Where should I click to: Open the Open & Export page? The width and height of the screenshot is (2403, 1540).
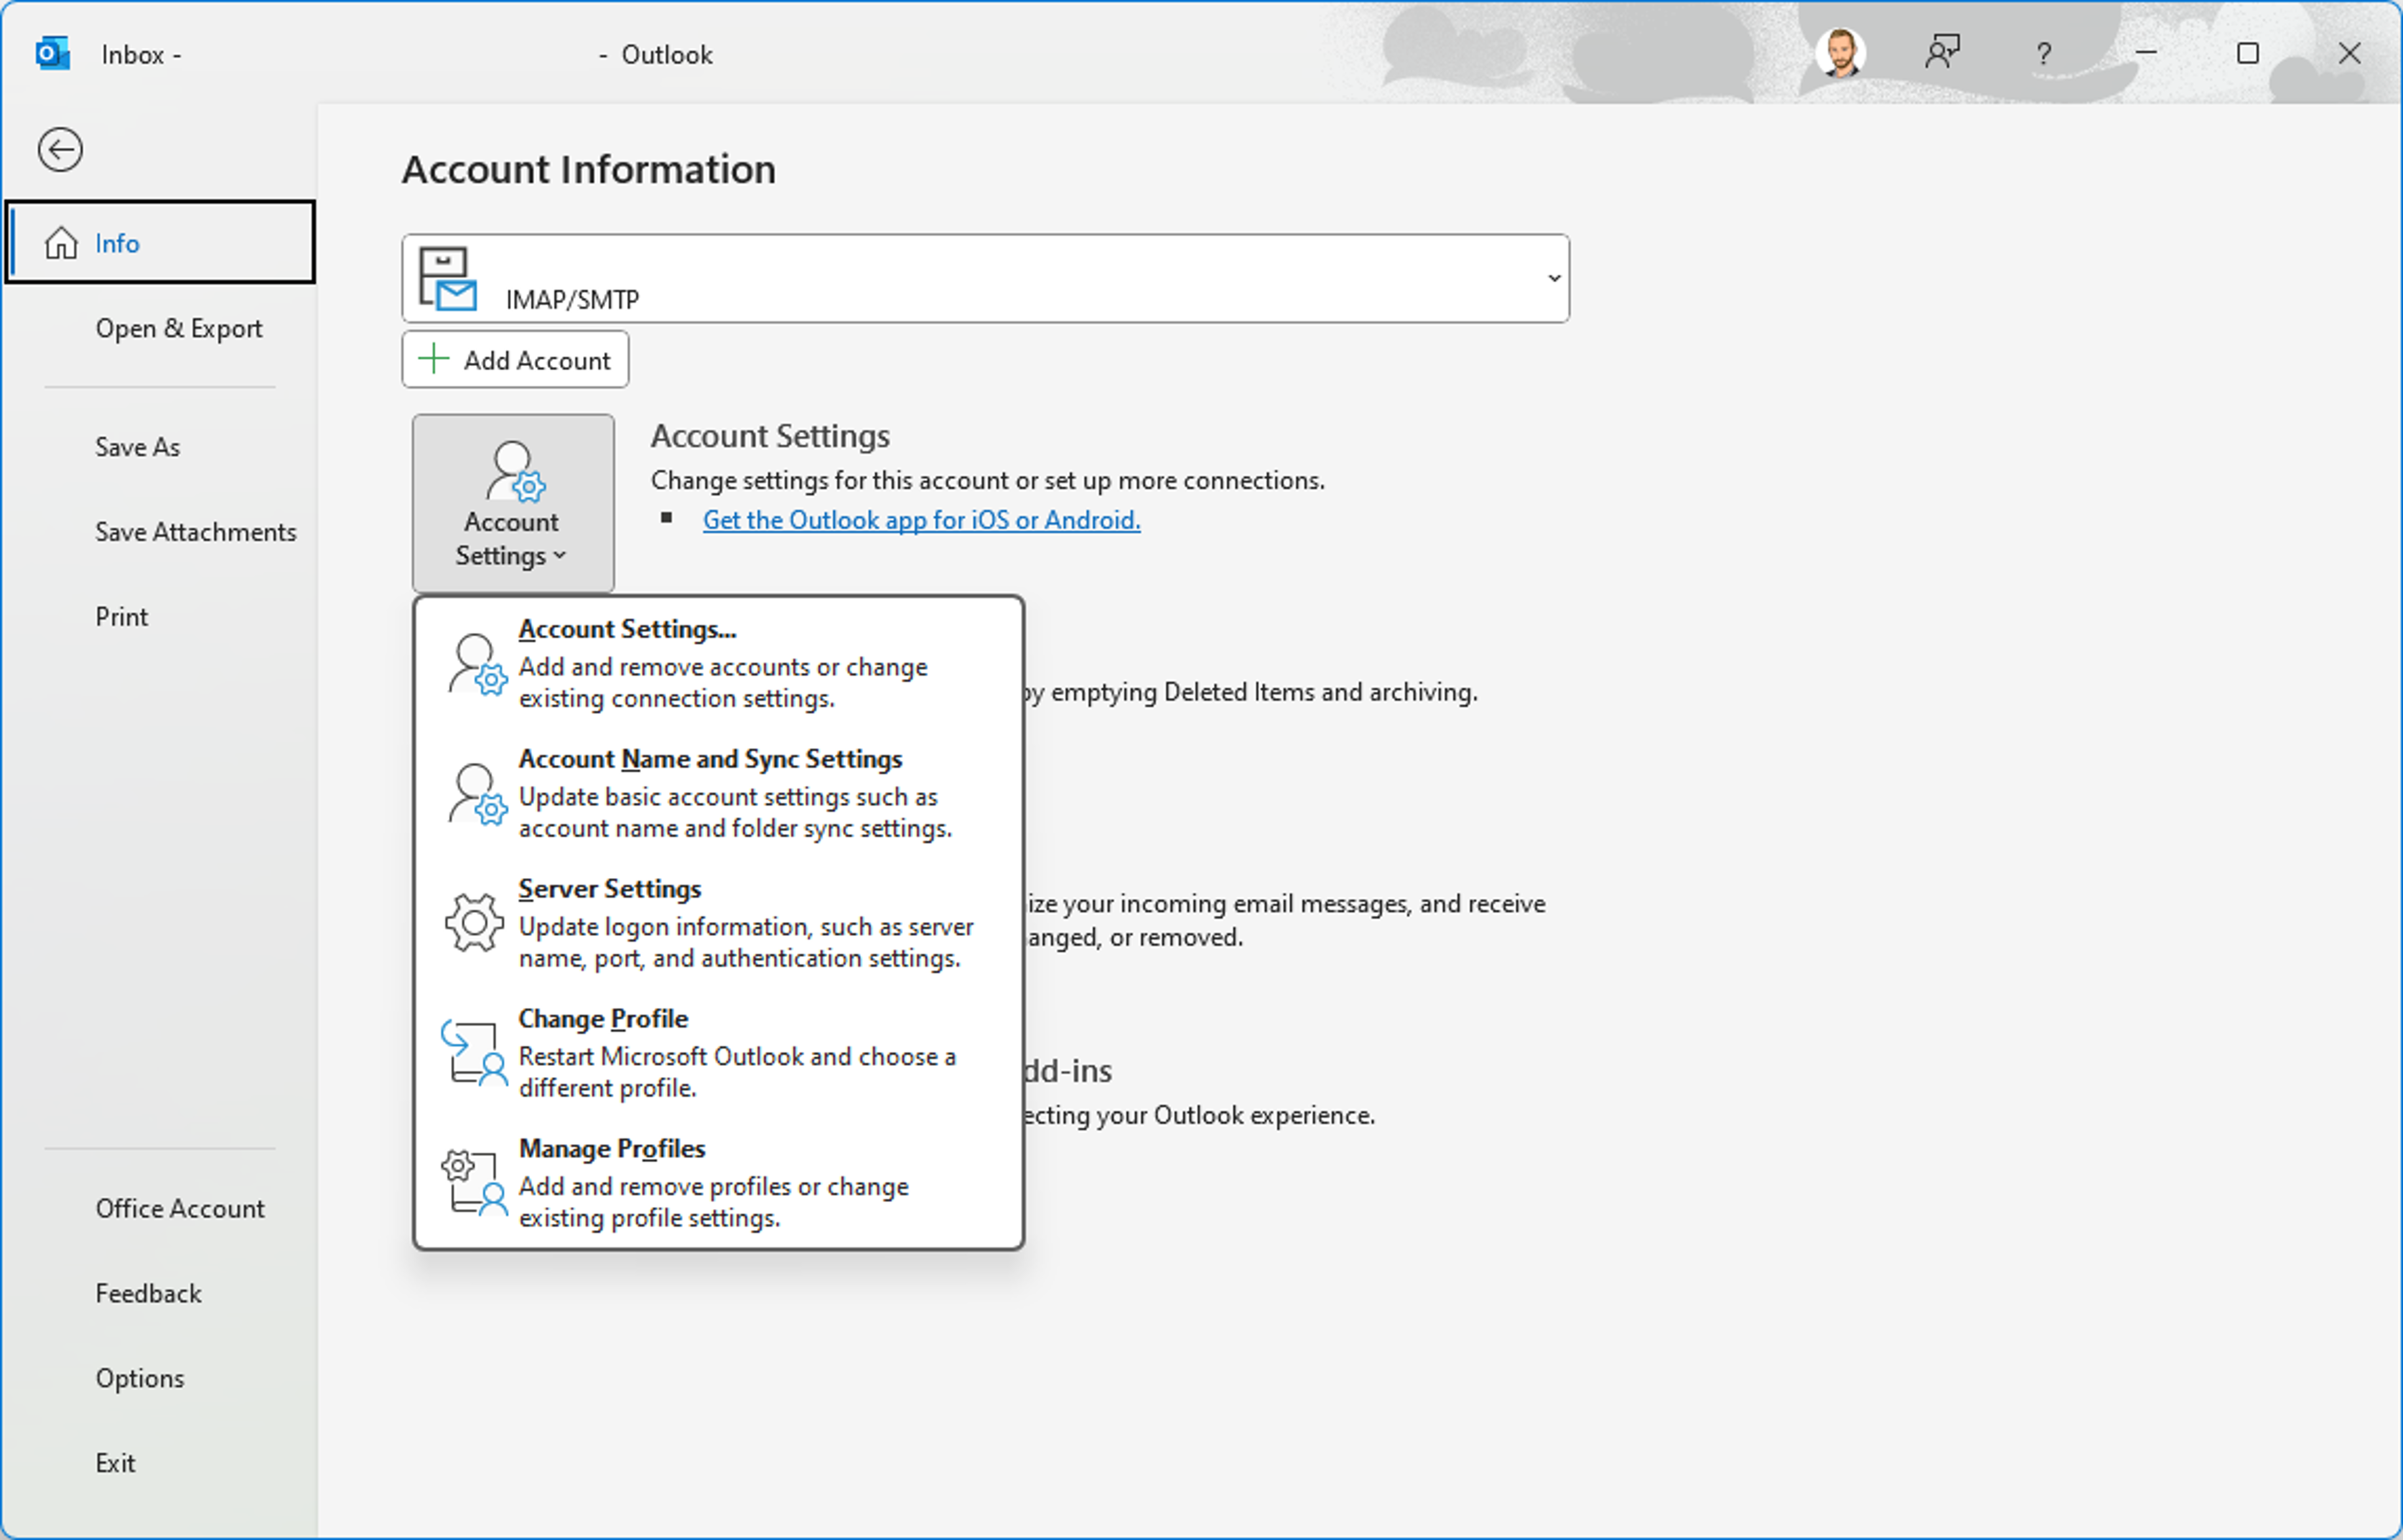[179, 328]
